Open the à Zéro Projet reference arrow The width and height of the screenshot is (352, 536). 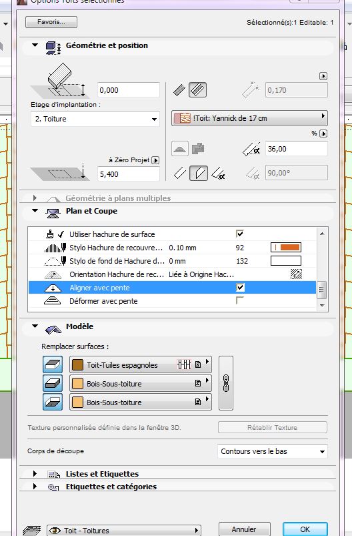[155, 160]
